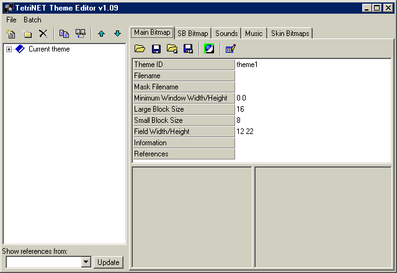Select Current theme tree item
The image size is (397, 273).
pos(49,49)
